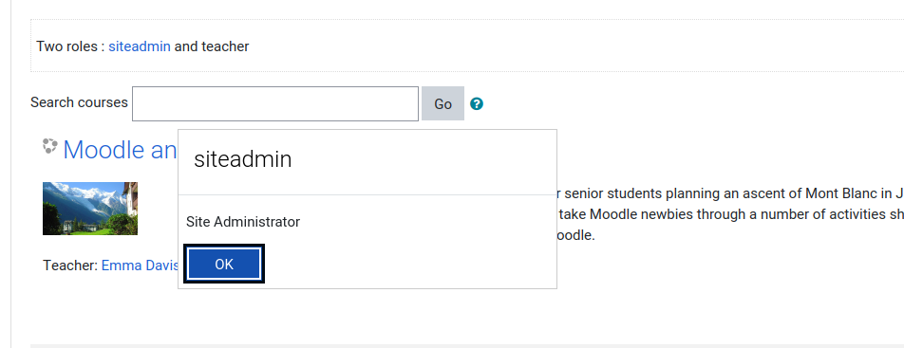
Task: Confirm the siteadmin popup with OK
Action: 224,264
